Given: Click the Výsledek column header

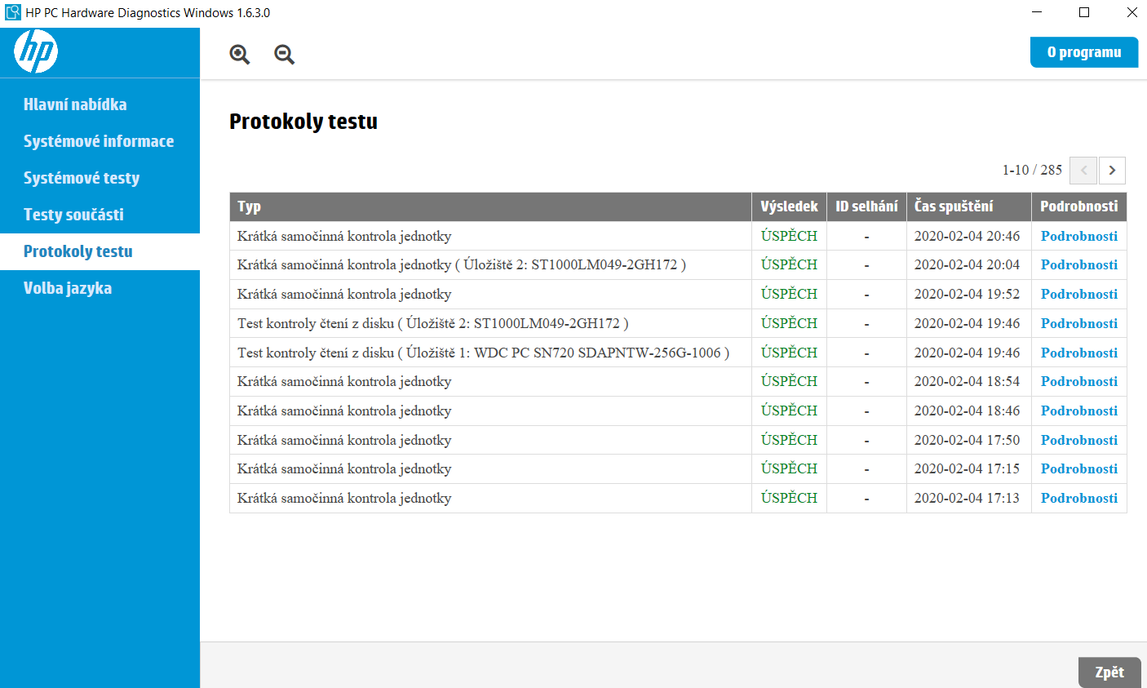Looking at the screenshot, I should point(788,206).
